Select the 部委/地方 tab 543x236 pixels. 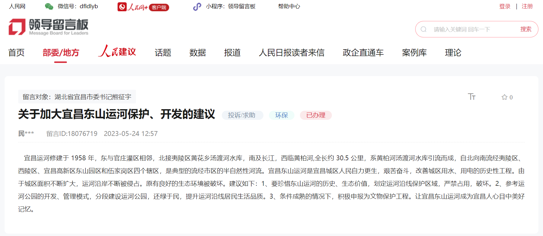pos(61,53)
